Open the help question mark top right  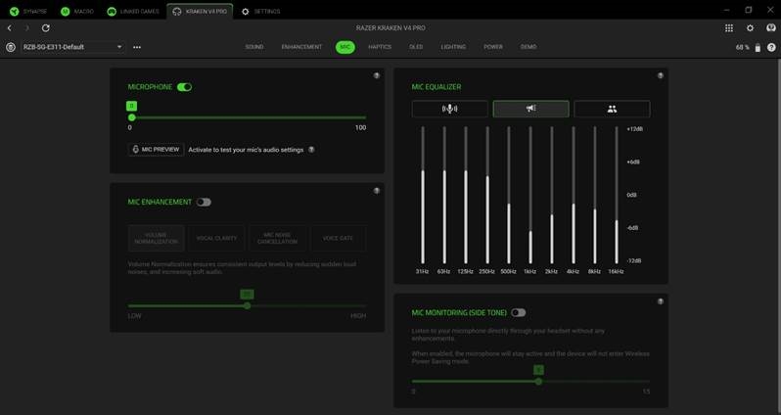click(x=771, y=47)
